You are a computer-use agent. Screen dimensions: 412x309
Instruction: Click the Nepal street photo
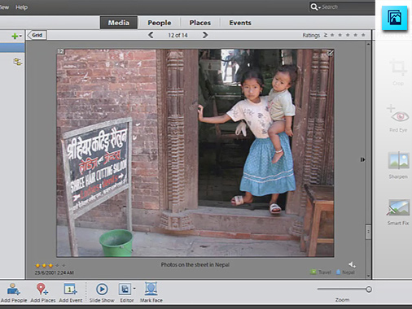[x=195, y=153]
